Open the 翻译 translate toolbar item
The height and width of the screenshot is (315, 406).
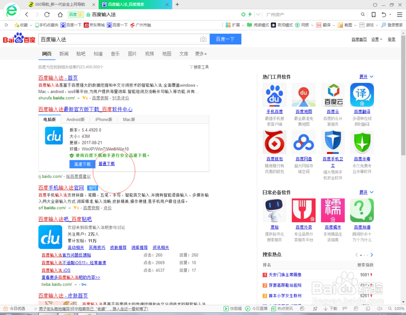(324, 25)
